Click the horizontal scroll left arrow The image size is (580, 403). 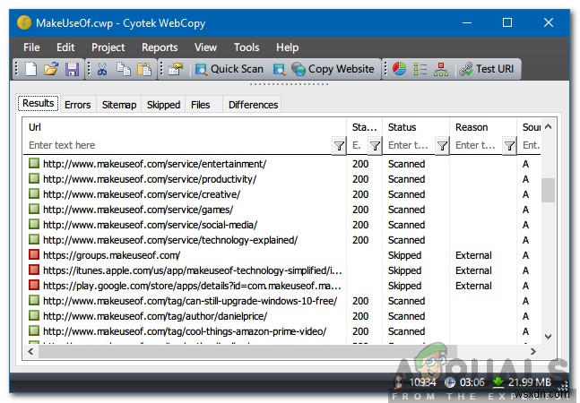coord(30,352)
